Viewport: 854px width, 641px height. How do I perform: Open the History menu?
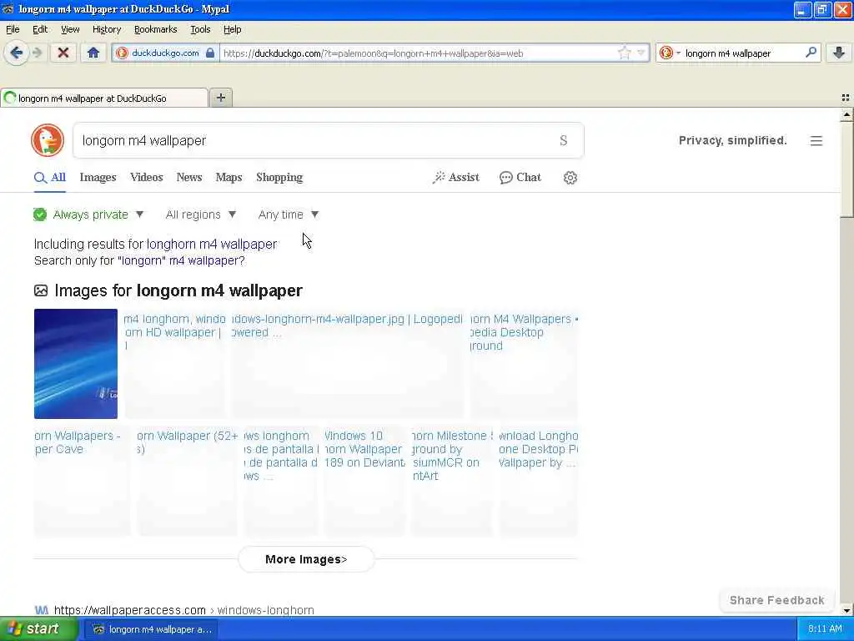106,29
